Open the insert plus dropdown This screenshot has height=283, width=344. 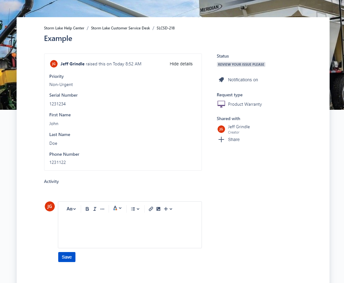click(x=168, y=209)
